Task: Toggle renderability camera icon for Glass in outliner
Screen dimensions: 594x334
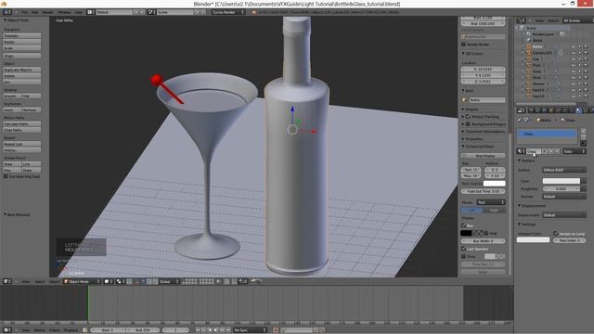Action: (x=586, y=71)
